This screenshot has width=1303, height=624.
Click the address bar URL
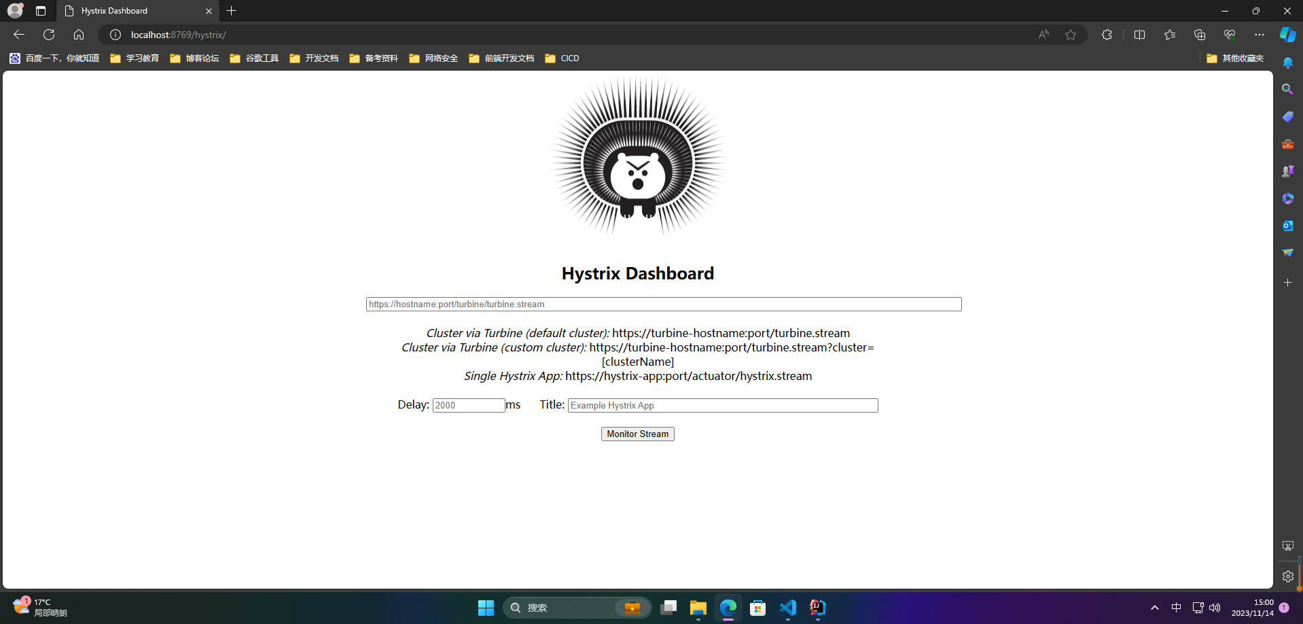point(178,35)
